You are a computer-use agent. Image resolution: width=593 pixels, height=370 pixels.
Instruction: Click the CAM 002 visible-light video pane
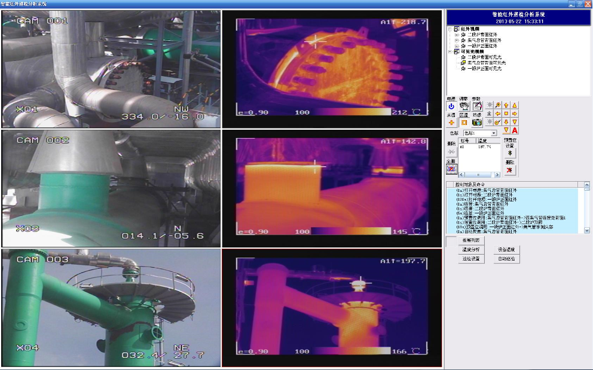click(111, 188)
